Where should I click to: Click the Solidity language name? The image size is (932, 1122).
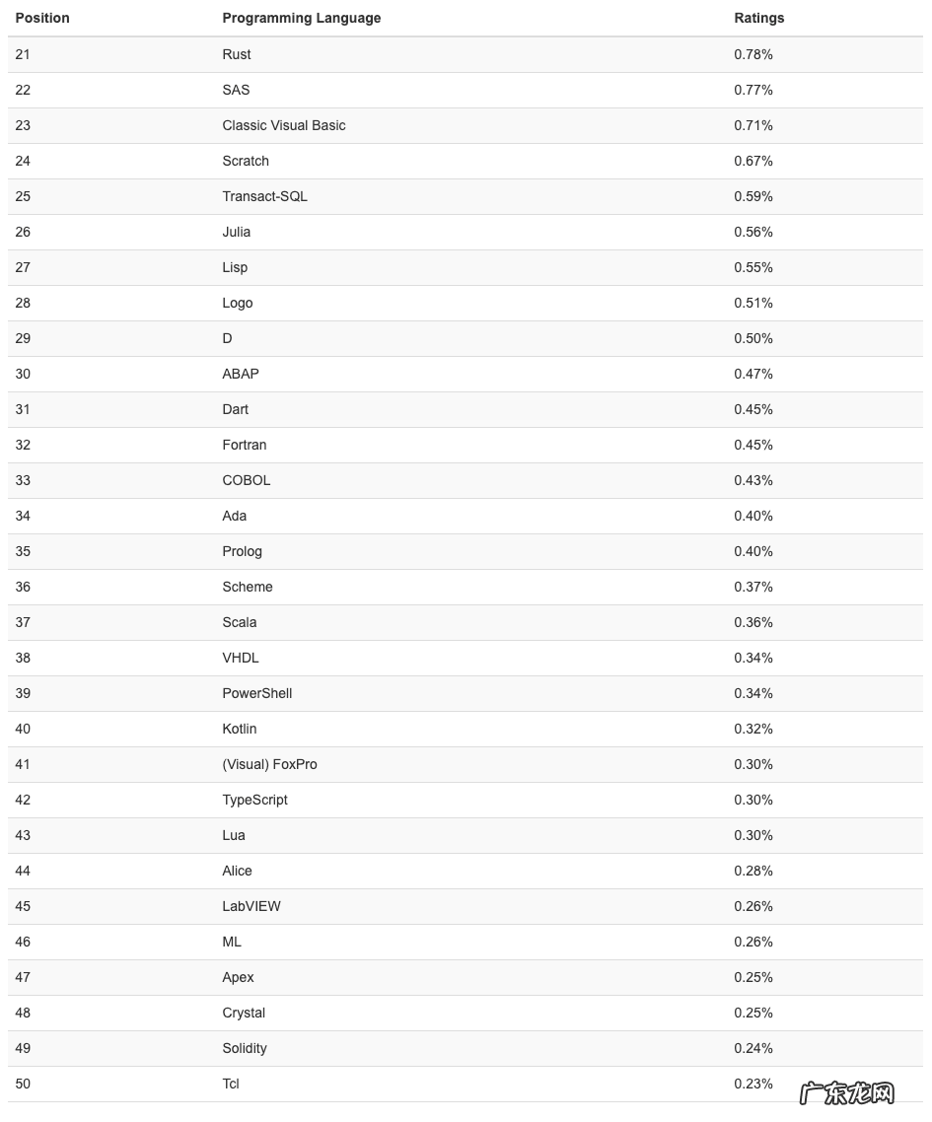[x=245, y=1048]
